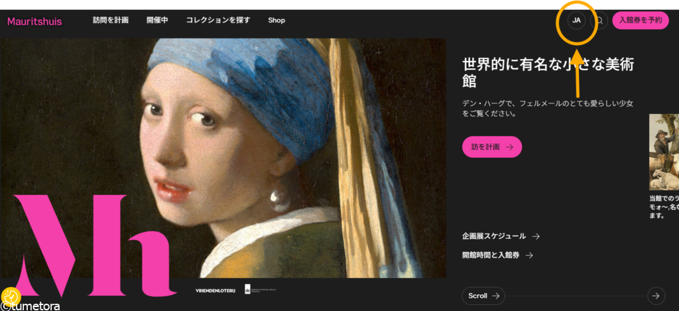679x311 pixels.
Task: Click the carousel progress line
Action: pos(576,296)
